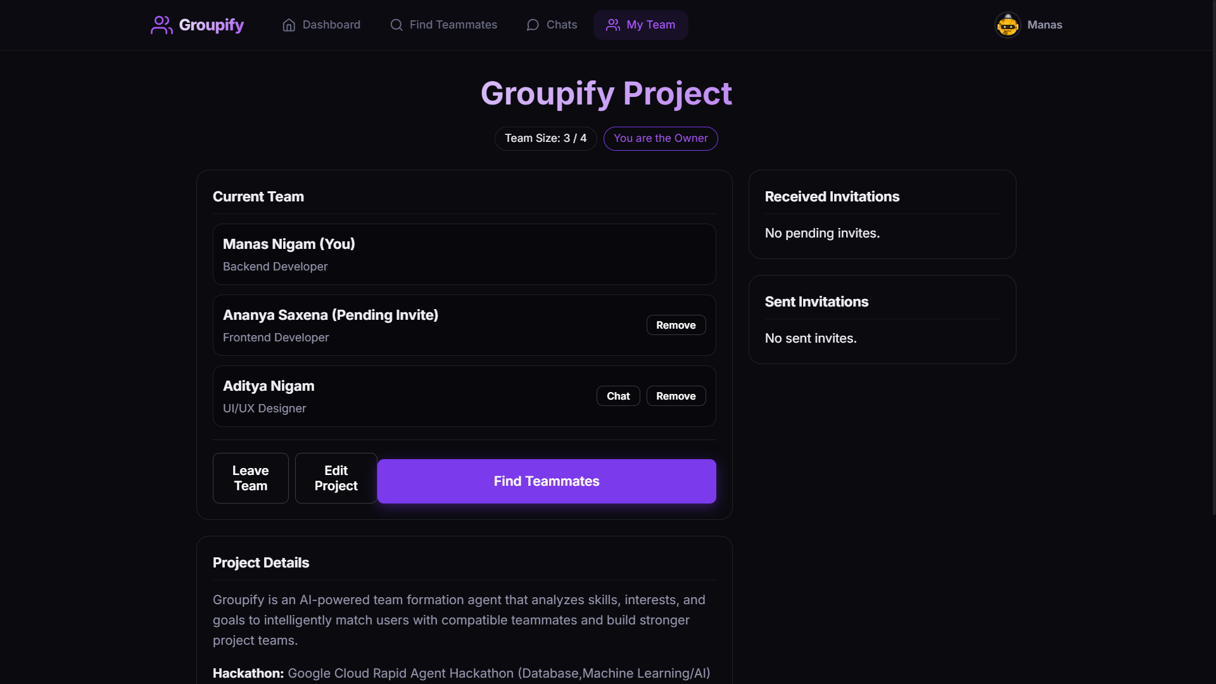Click the Find Teammates magnifier icon
The image size is (1216, 684).
pyautogui.click(x=396, y=25)
